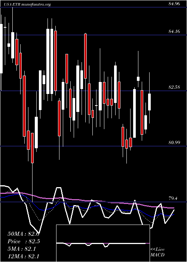Click the '<<Live MACD' label
This screenshot has height=262, width=187.
pyautogui.click(x=157, y=252)
